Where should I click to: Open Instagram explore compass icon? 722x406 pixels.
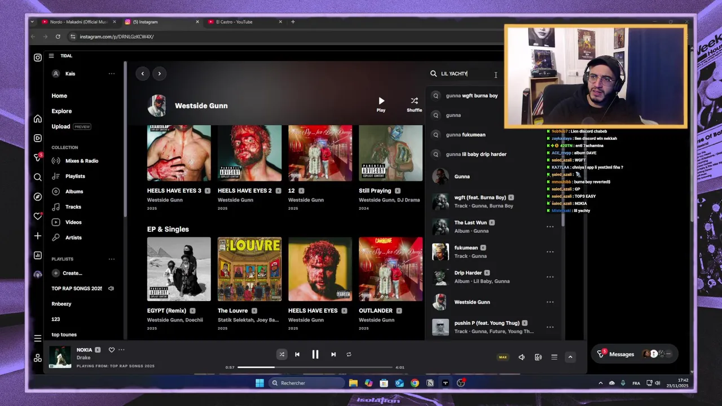38,197
